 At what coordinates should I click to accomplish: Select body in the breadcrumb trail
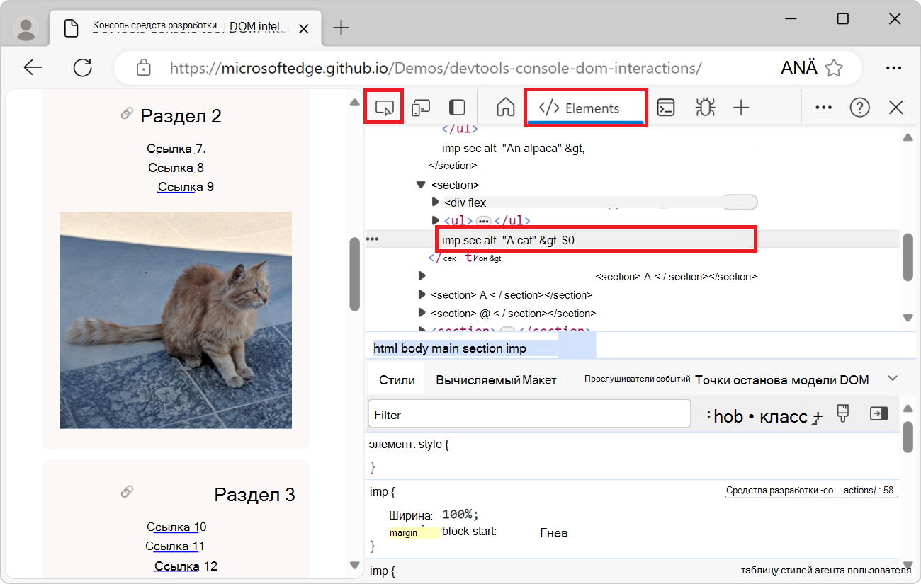pyautogui.click(x=416, y=348)
